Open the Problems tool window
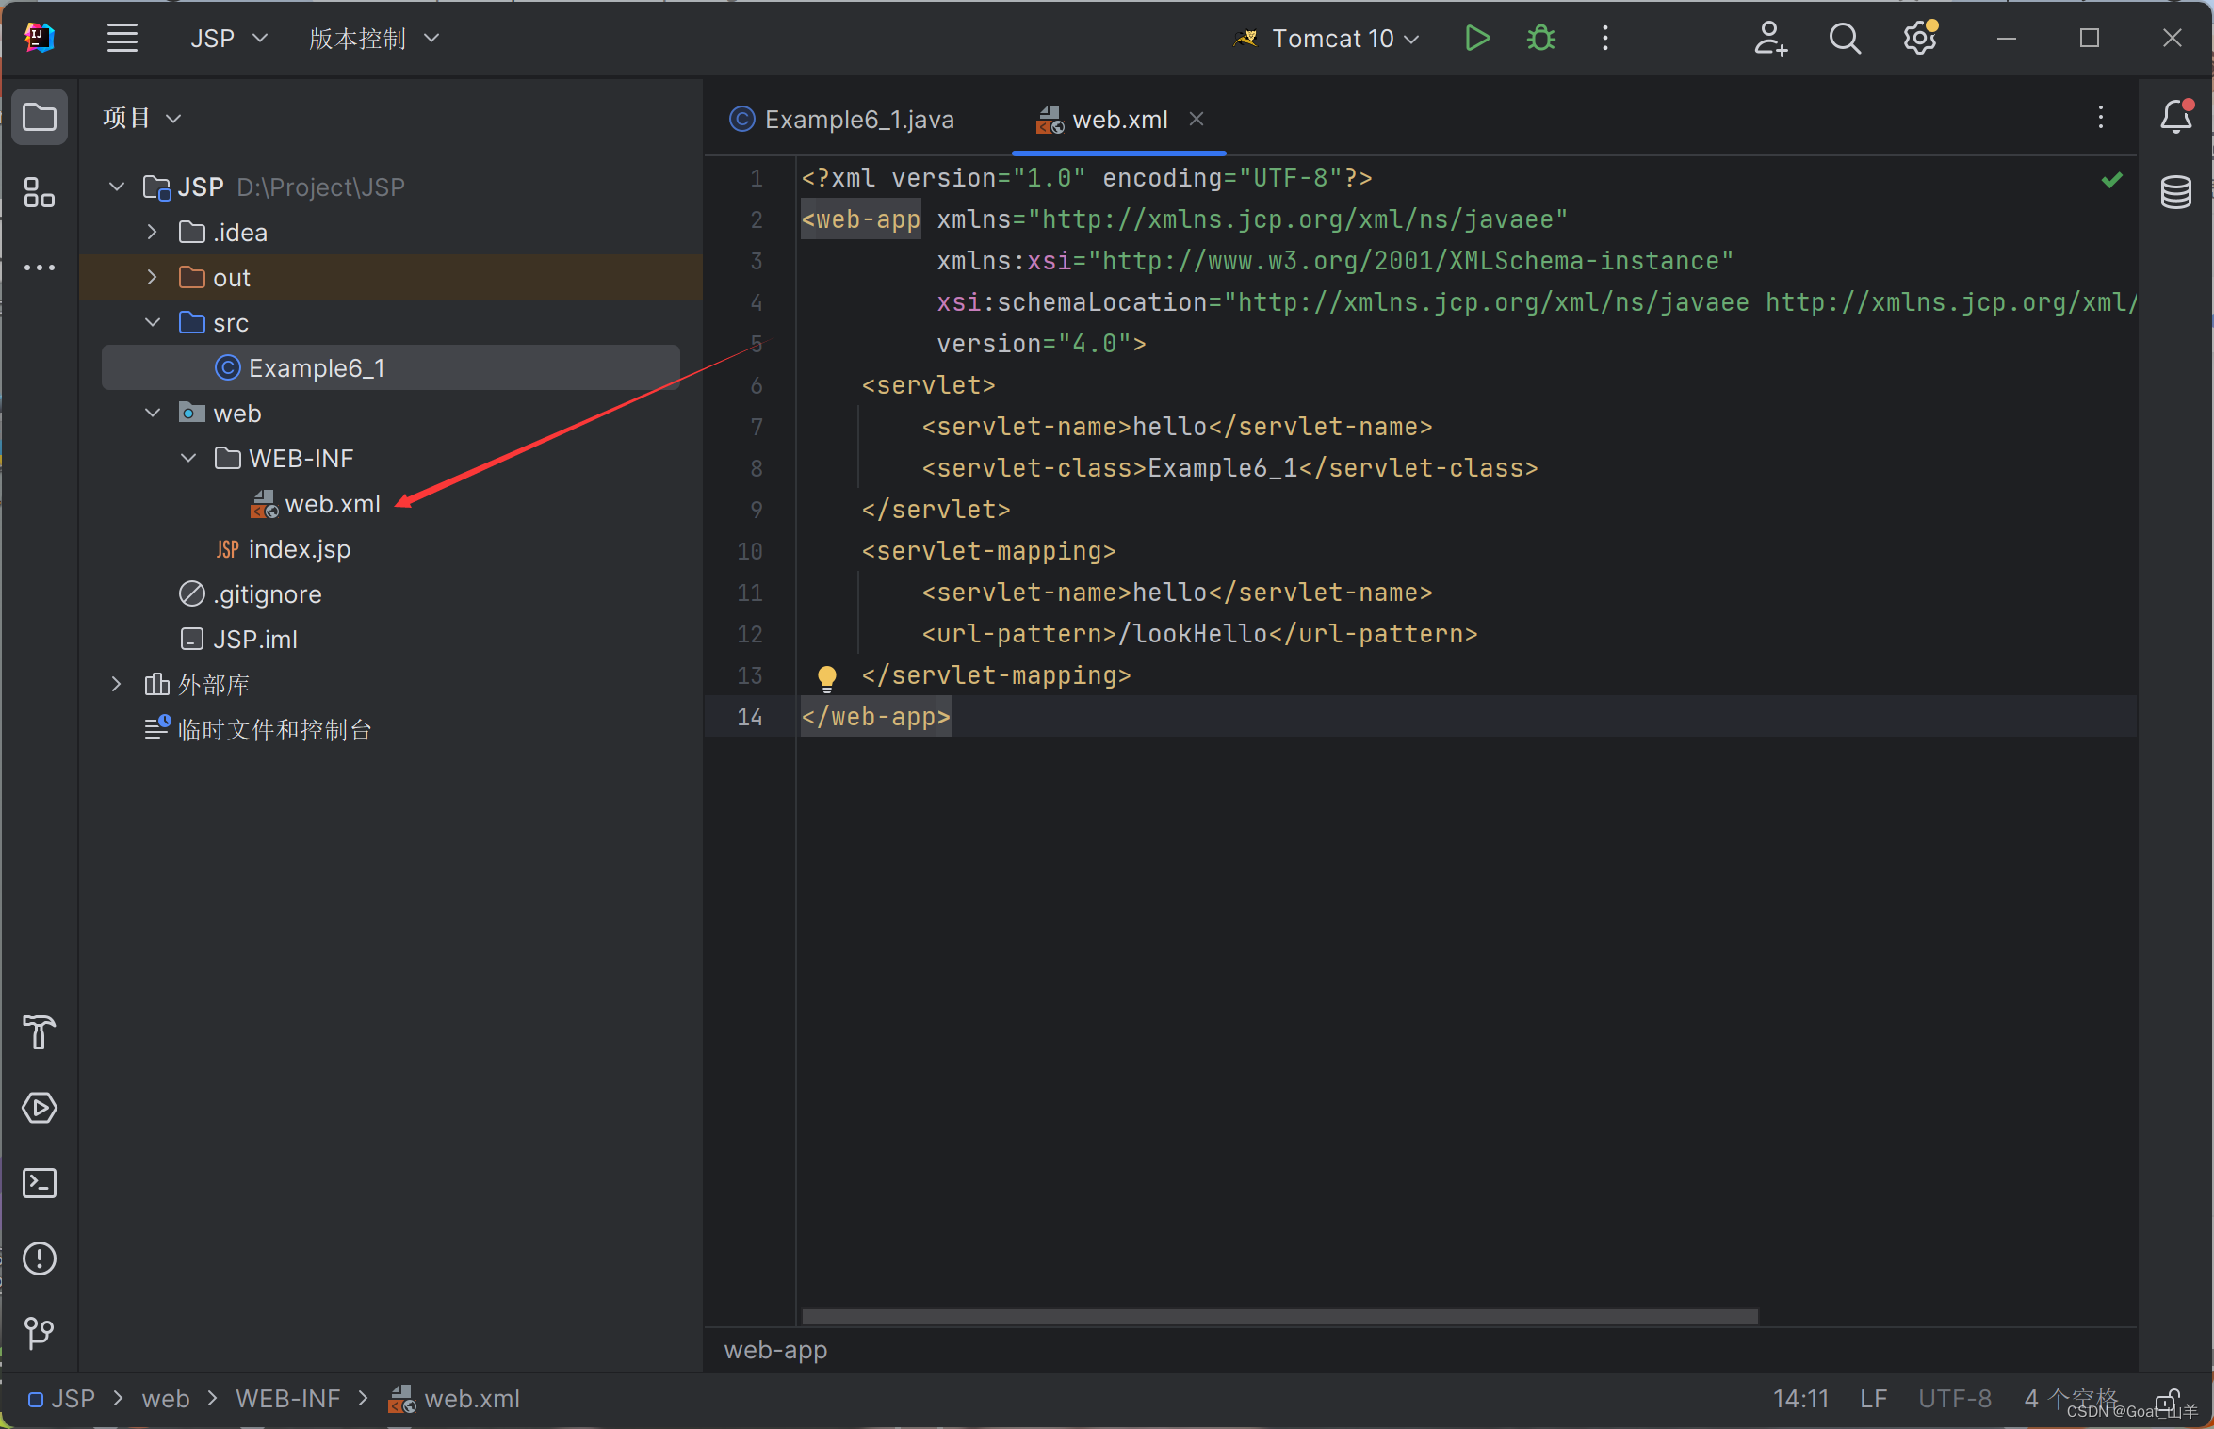The height and width of the screenshot is (1429, 2214). [x=40, y=1258]
